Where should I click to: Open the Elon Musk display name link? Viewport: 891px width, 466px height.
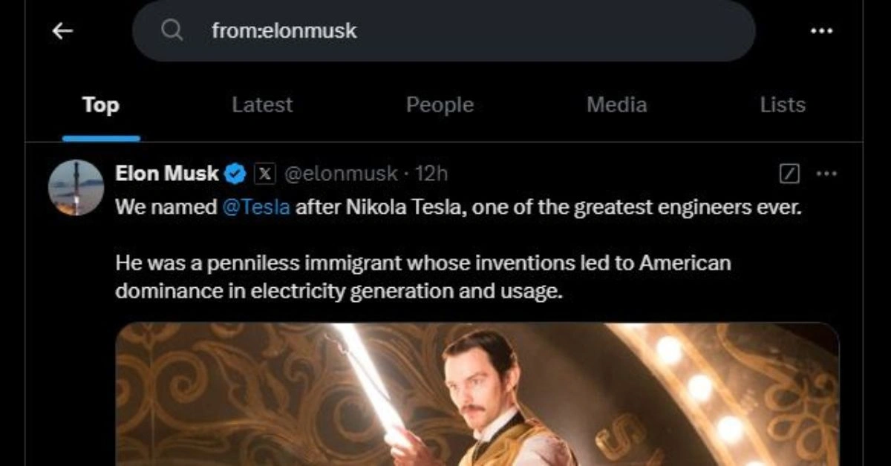coord(167,174)
